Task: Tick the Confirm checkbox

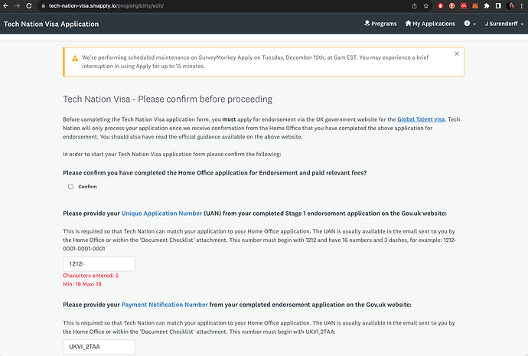Action: [x=70, y=187]
